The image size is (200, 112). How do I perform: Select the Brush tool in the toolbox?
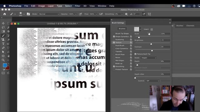[3, 35]
